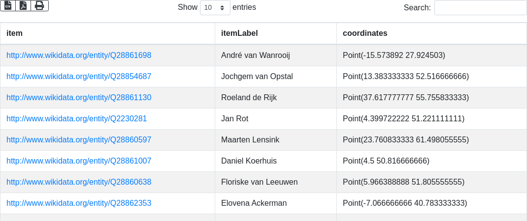
Task: Click the link for entity Q28861007
Action: [x=79, y=161]
